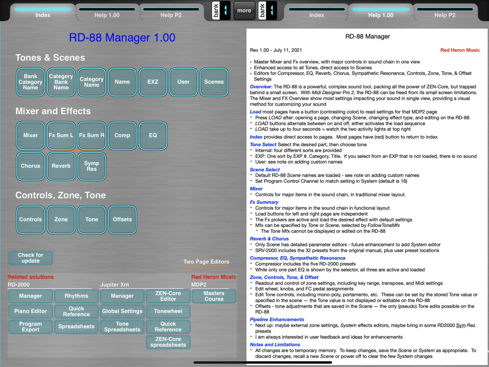Open the EXZ tones page
Viewport: 489px width, 367px height.
click(x=153, y=82)
